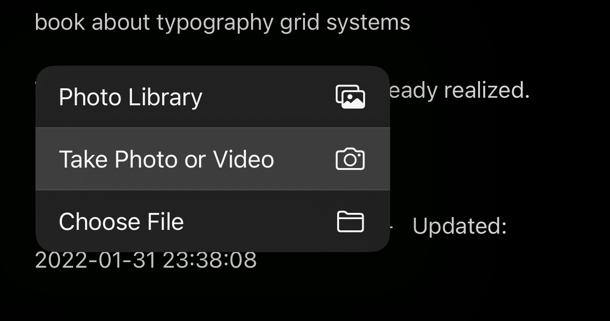Click the timestamp 2022-01-31 23:38:08
The width and height of the screenshot is (610, 321).
coord(146,260)
